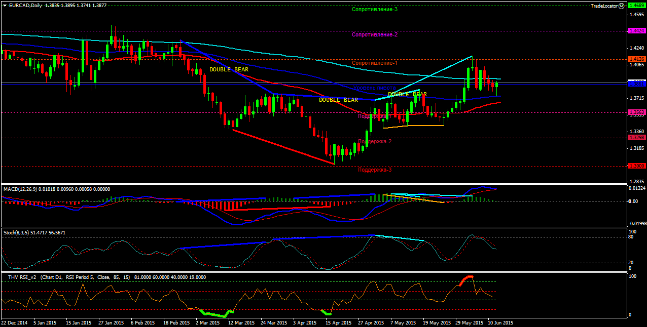Click the 3 Apr 2015 date label
Screen dimensions: 647x327
305,322
